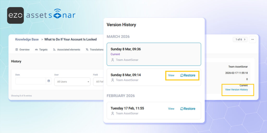Click the calendar icon in Date field

pyautogui.click(x=48, y=81)
